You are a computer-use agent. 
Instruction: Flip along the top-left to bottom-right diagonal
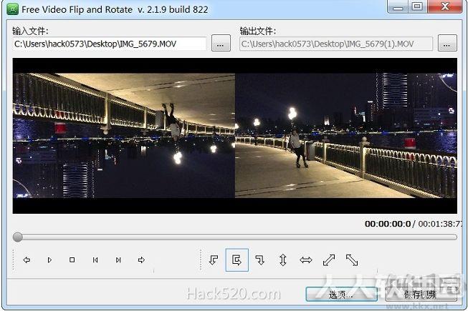click(x=352, y=260)
